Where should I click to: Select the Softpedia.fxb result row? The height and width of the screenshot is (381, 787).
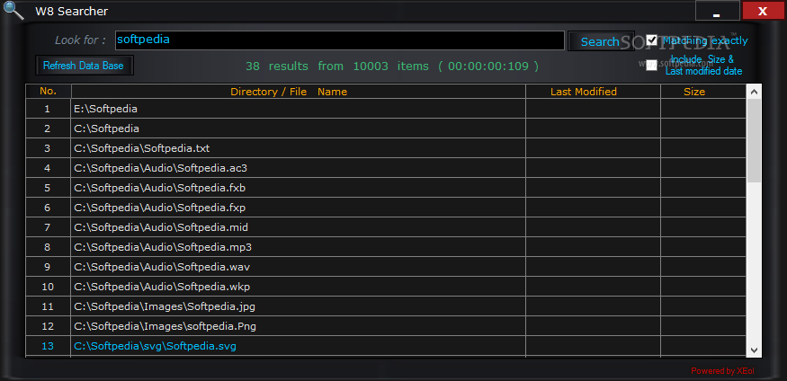(298, 188)
